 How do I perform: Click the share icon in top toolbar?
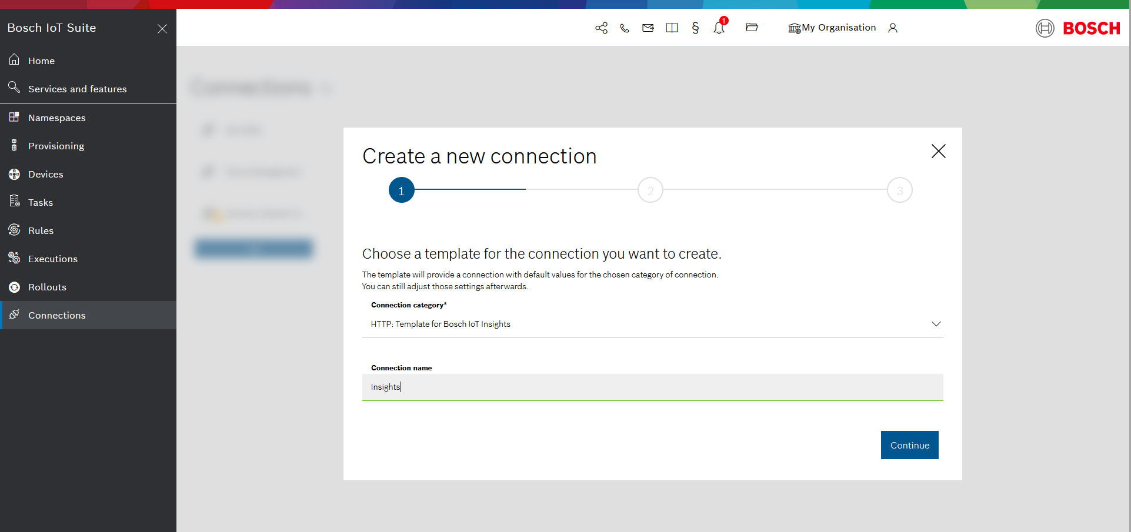601,28
